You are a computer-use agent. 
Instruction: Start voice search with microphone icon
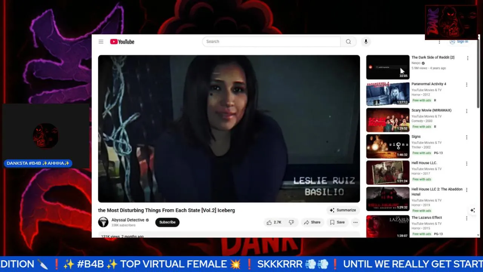pyautogui.click(x=366, y=42)
